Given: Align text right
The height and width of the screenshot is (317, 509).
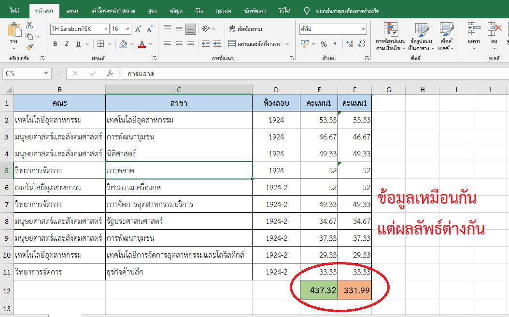Looking at the screenshot, I should [191, 44].
